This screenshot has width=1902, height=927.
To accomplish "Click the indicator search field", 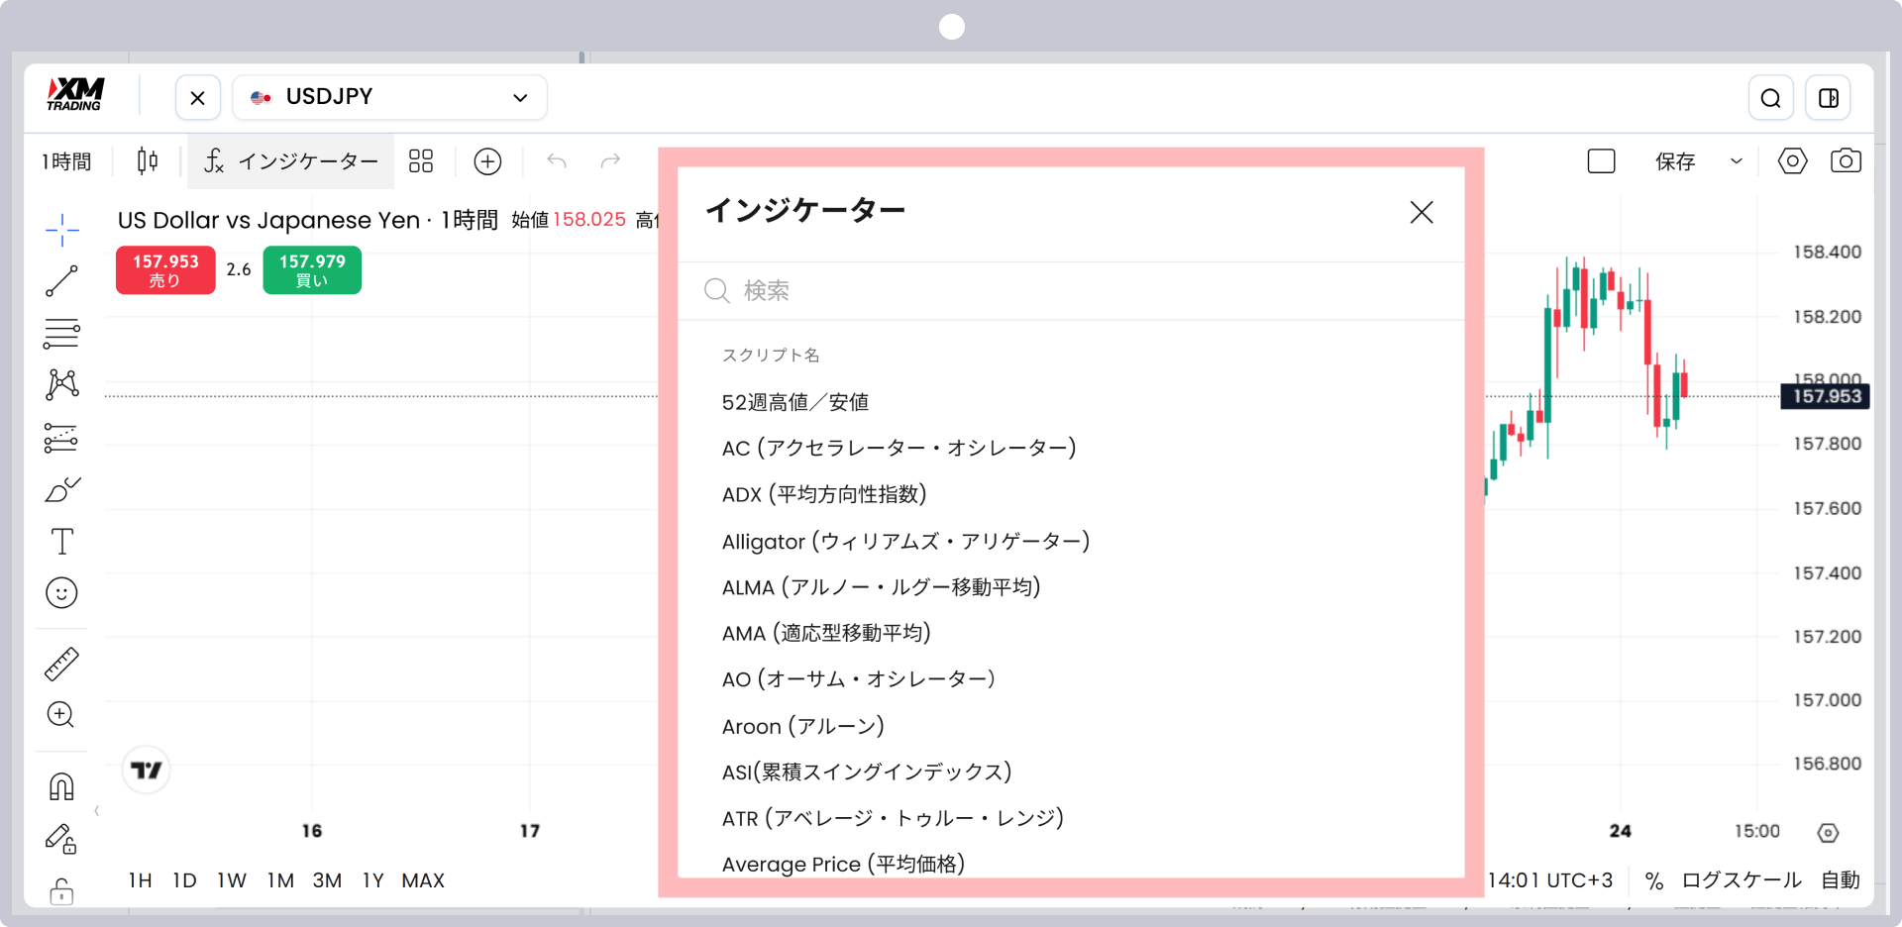I will tap(1070, 290).
